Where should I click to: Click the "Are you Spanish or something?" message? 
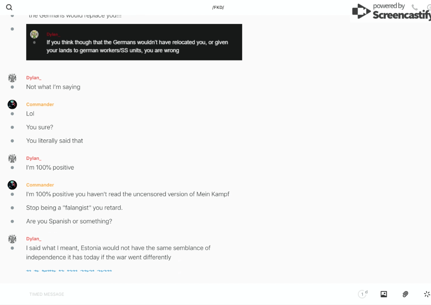69,221
